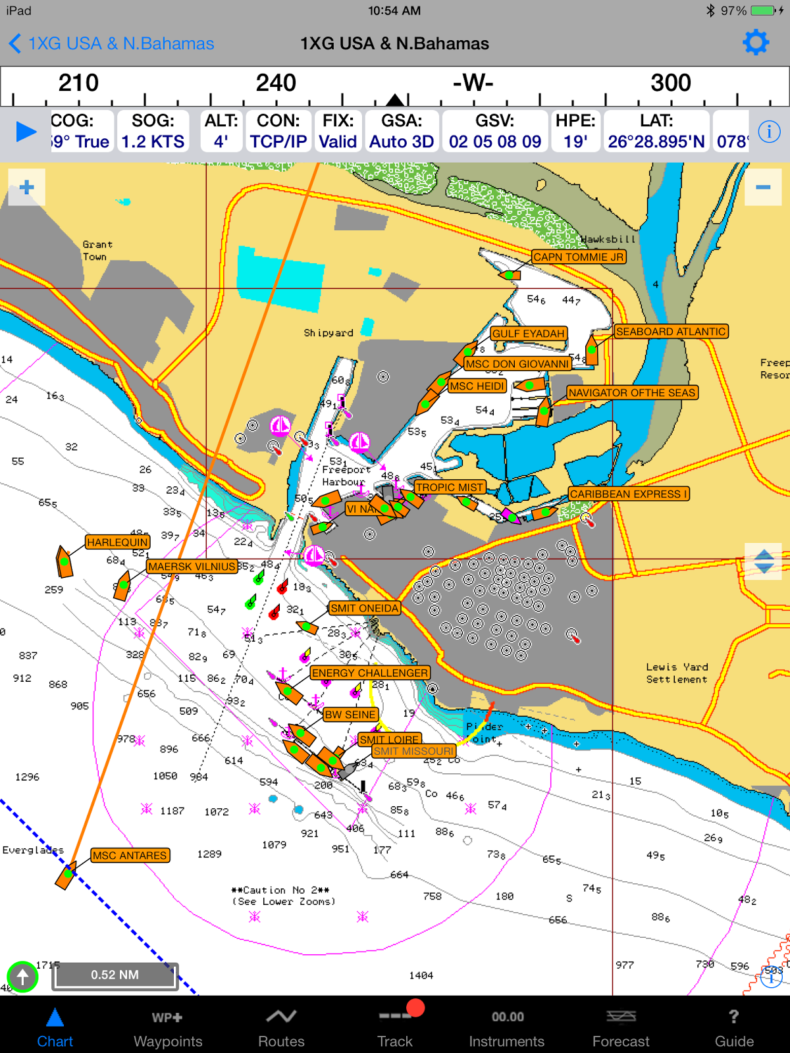This screenshot has width=790, height=1053.
Task: Tap the MAERSK VILNIUS ship icon
Action: tap(122, 586)
